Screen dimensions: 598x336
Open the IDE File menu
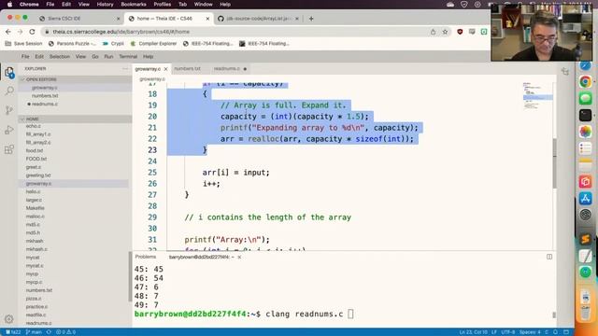(25, 56)
